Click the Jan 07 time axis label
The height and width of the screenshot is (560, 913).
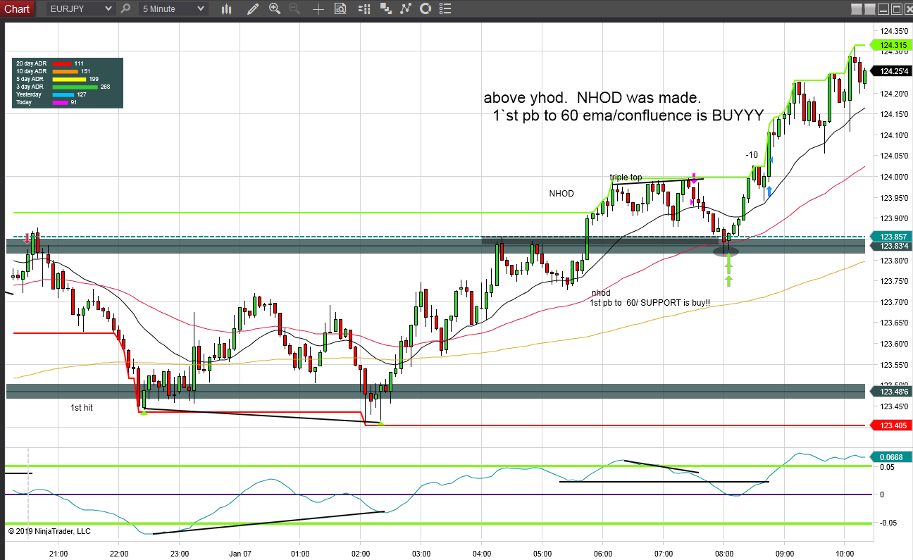tap(240, 553)
